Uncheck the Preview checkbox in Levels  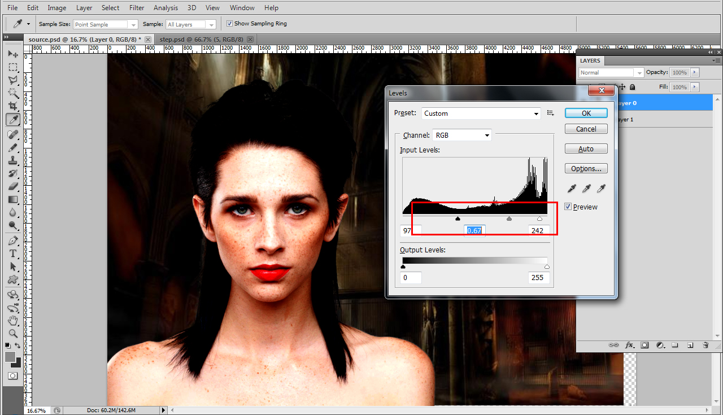(568, 207)
